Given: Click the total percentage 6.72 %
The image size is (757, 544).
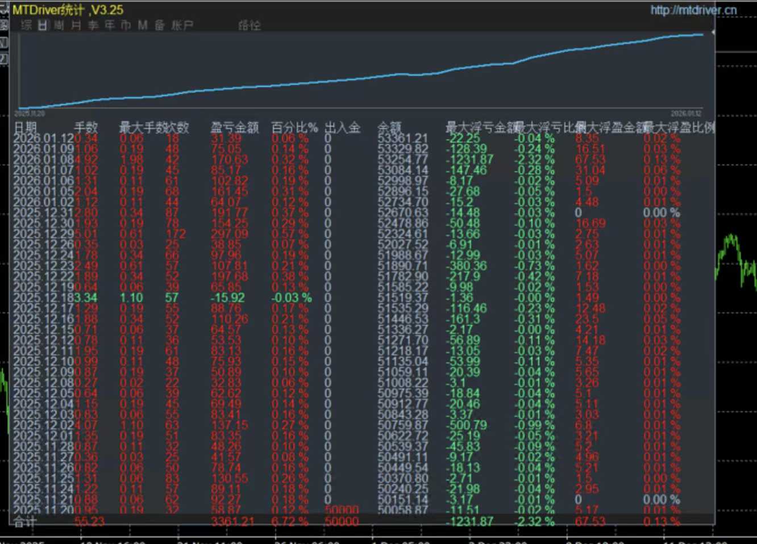Looking at the screenshot, I should pyautogui.click(x=290, y=521).
